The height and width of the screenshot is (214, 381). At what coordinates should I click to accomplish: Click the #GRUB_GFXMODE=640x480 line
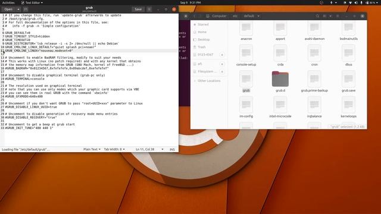(x=24, y=96)
